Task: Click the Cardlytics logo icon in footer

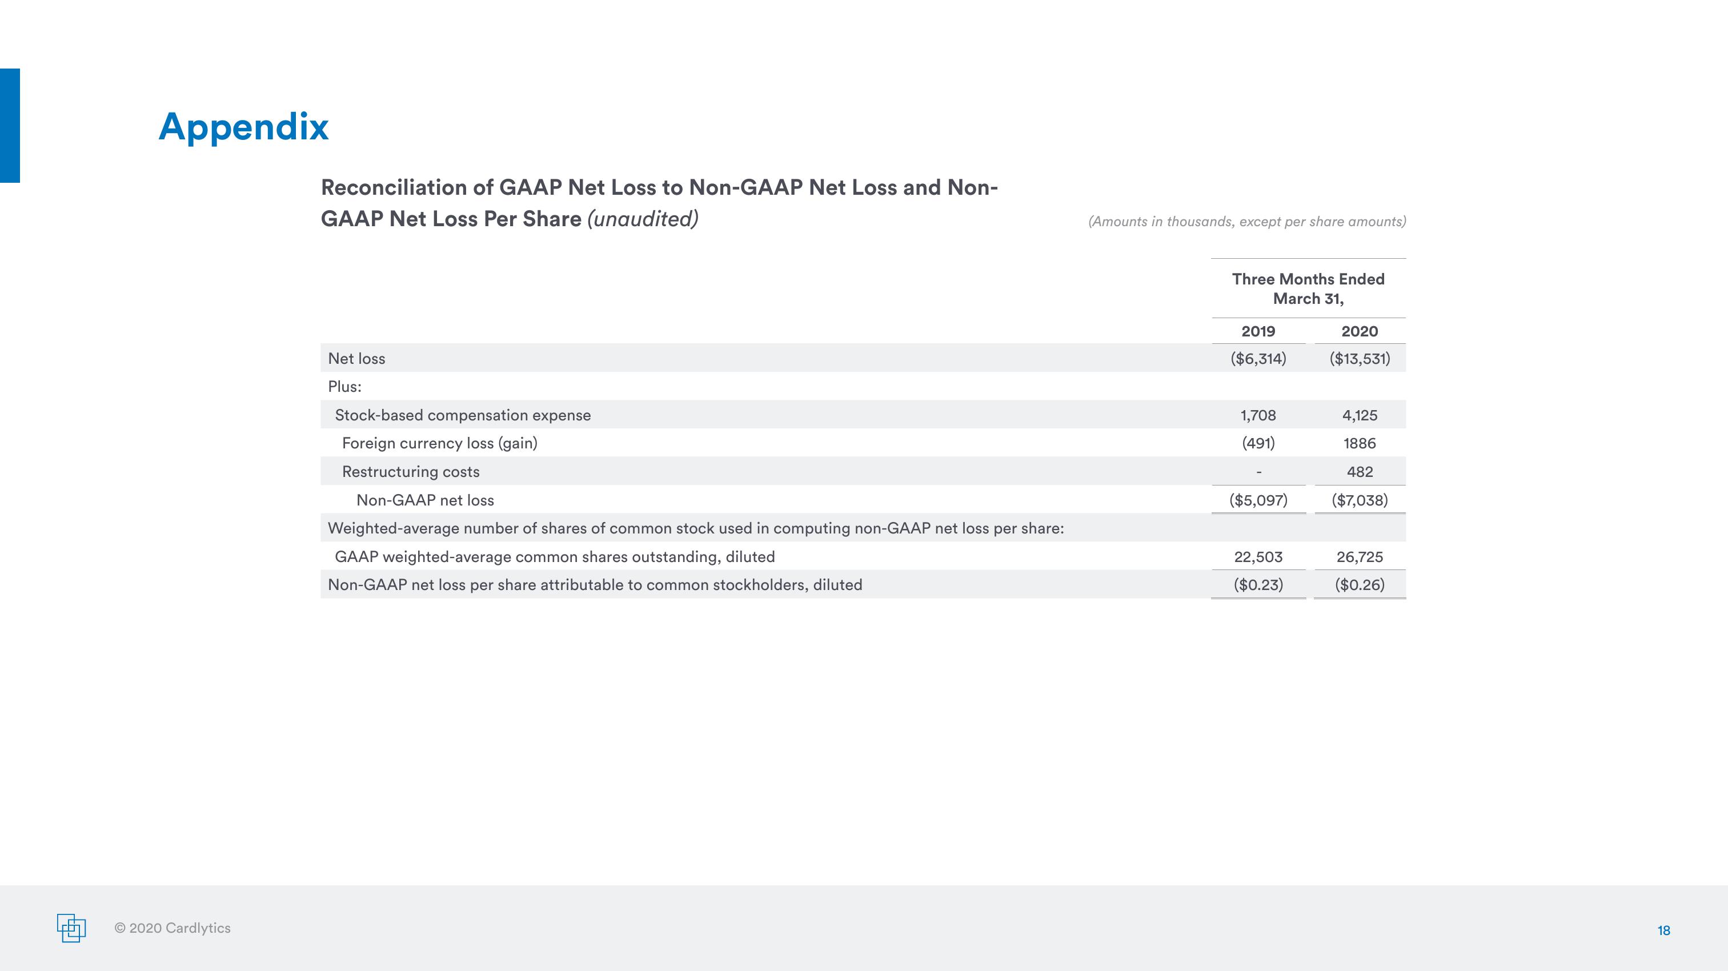Action: [71, 928]
